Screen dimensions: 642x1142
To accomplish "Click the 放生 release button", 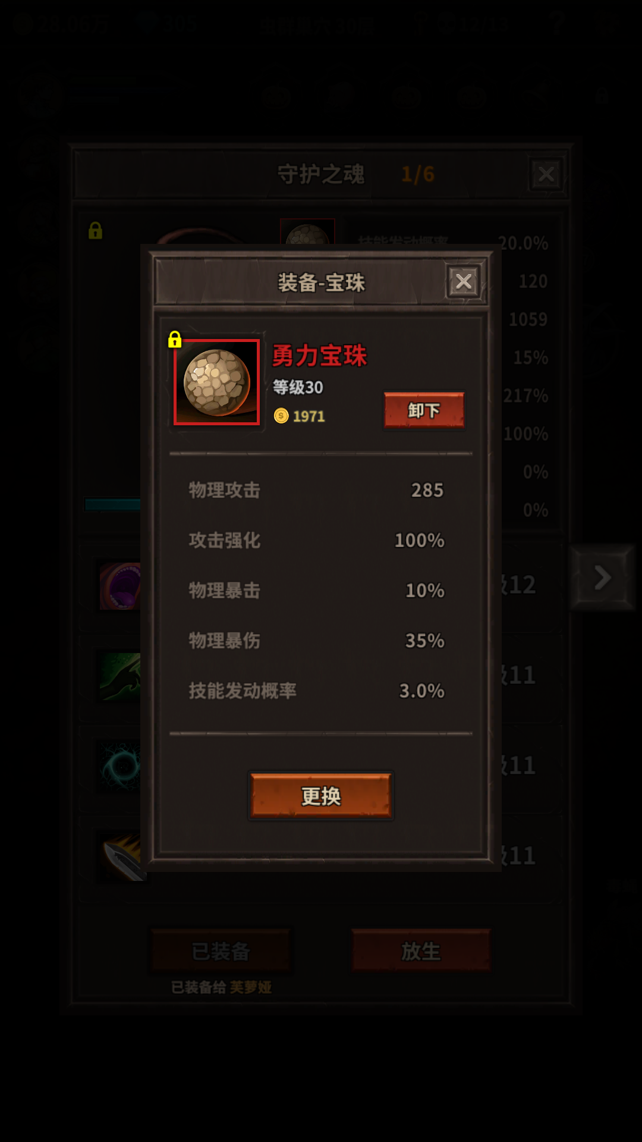I will pyautogui.click(x=421, y=951).
